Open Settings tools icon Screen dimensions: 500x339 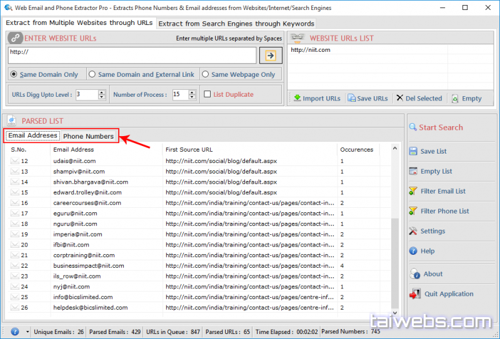point(413,231)
